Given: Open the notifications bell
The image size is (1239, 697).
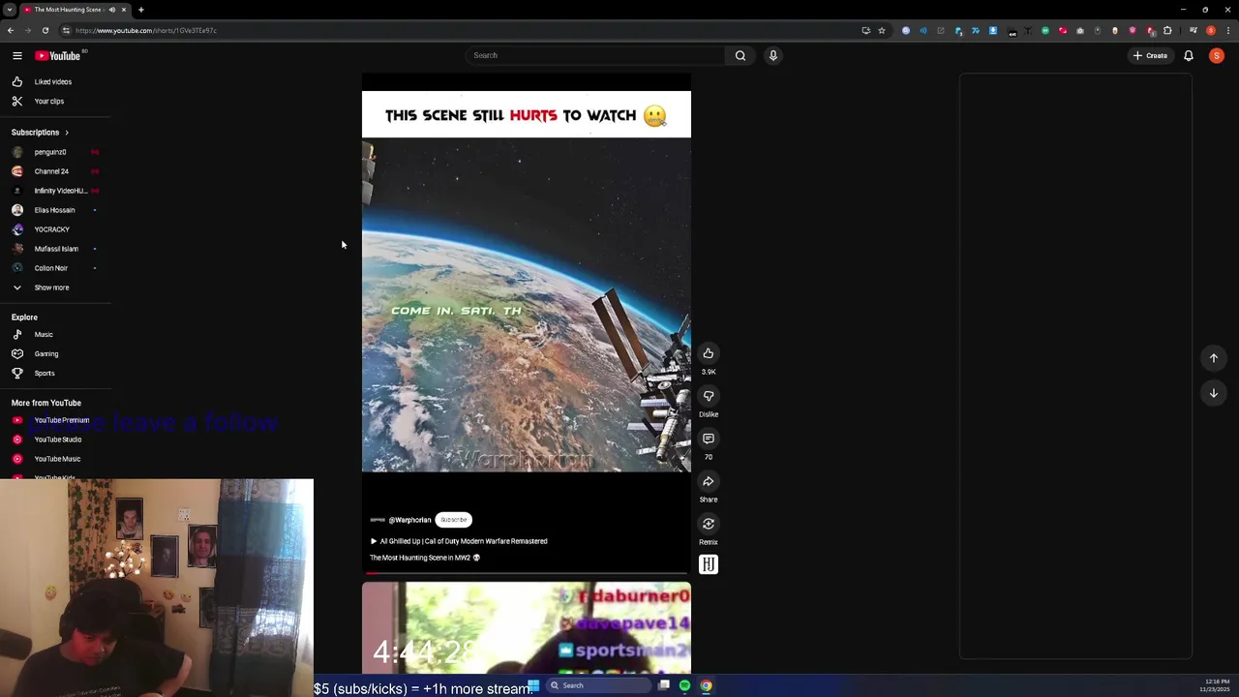Looking at the screenshot, I should [x=1189, y=55].
